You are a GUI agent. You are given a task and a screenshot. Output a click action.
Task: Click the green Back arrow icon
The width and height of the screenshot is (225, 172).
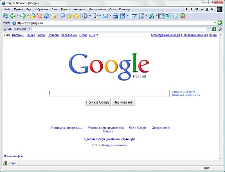tap(13, 16)
